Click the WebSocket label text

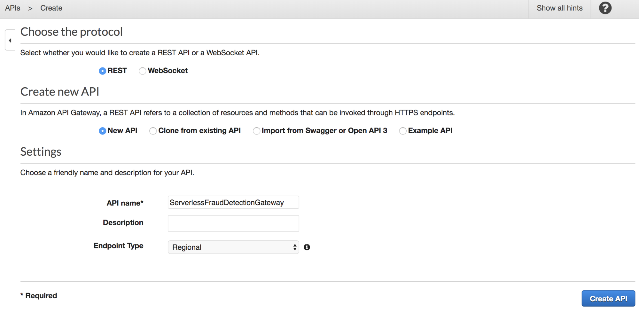point(168,71)
